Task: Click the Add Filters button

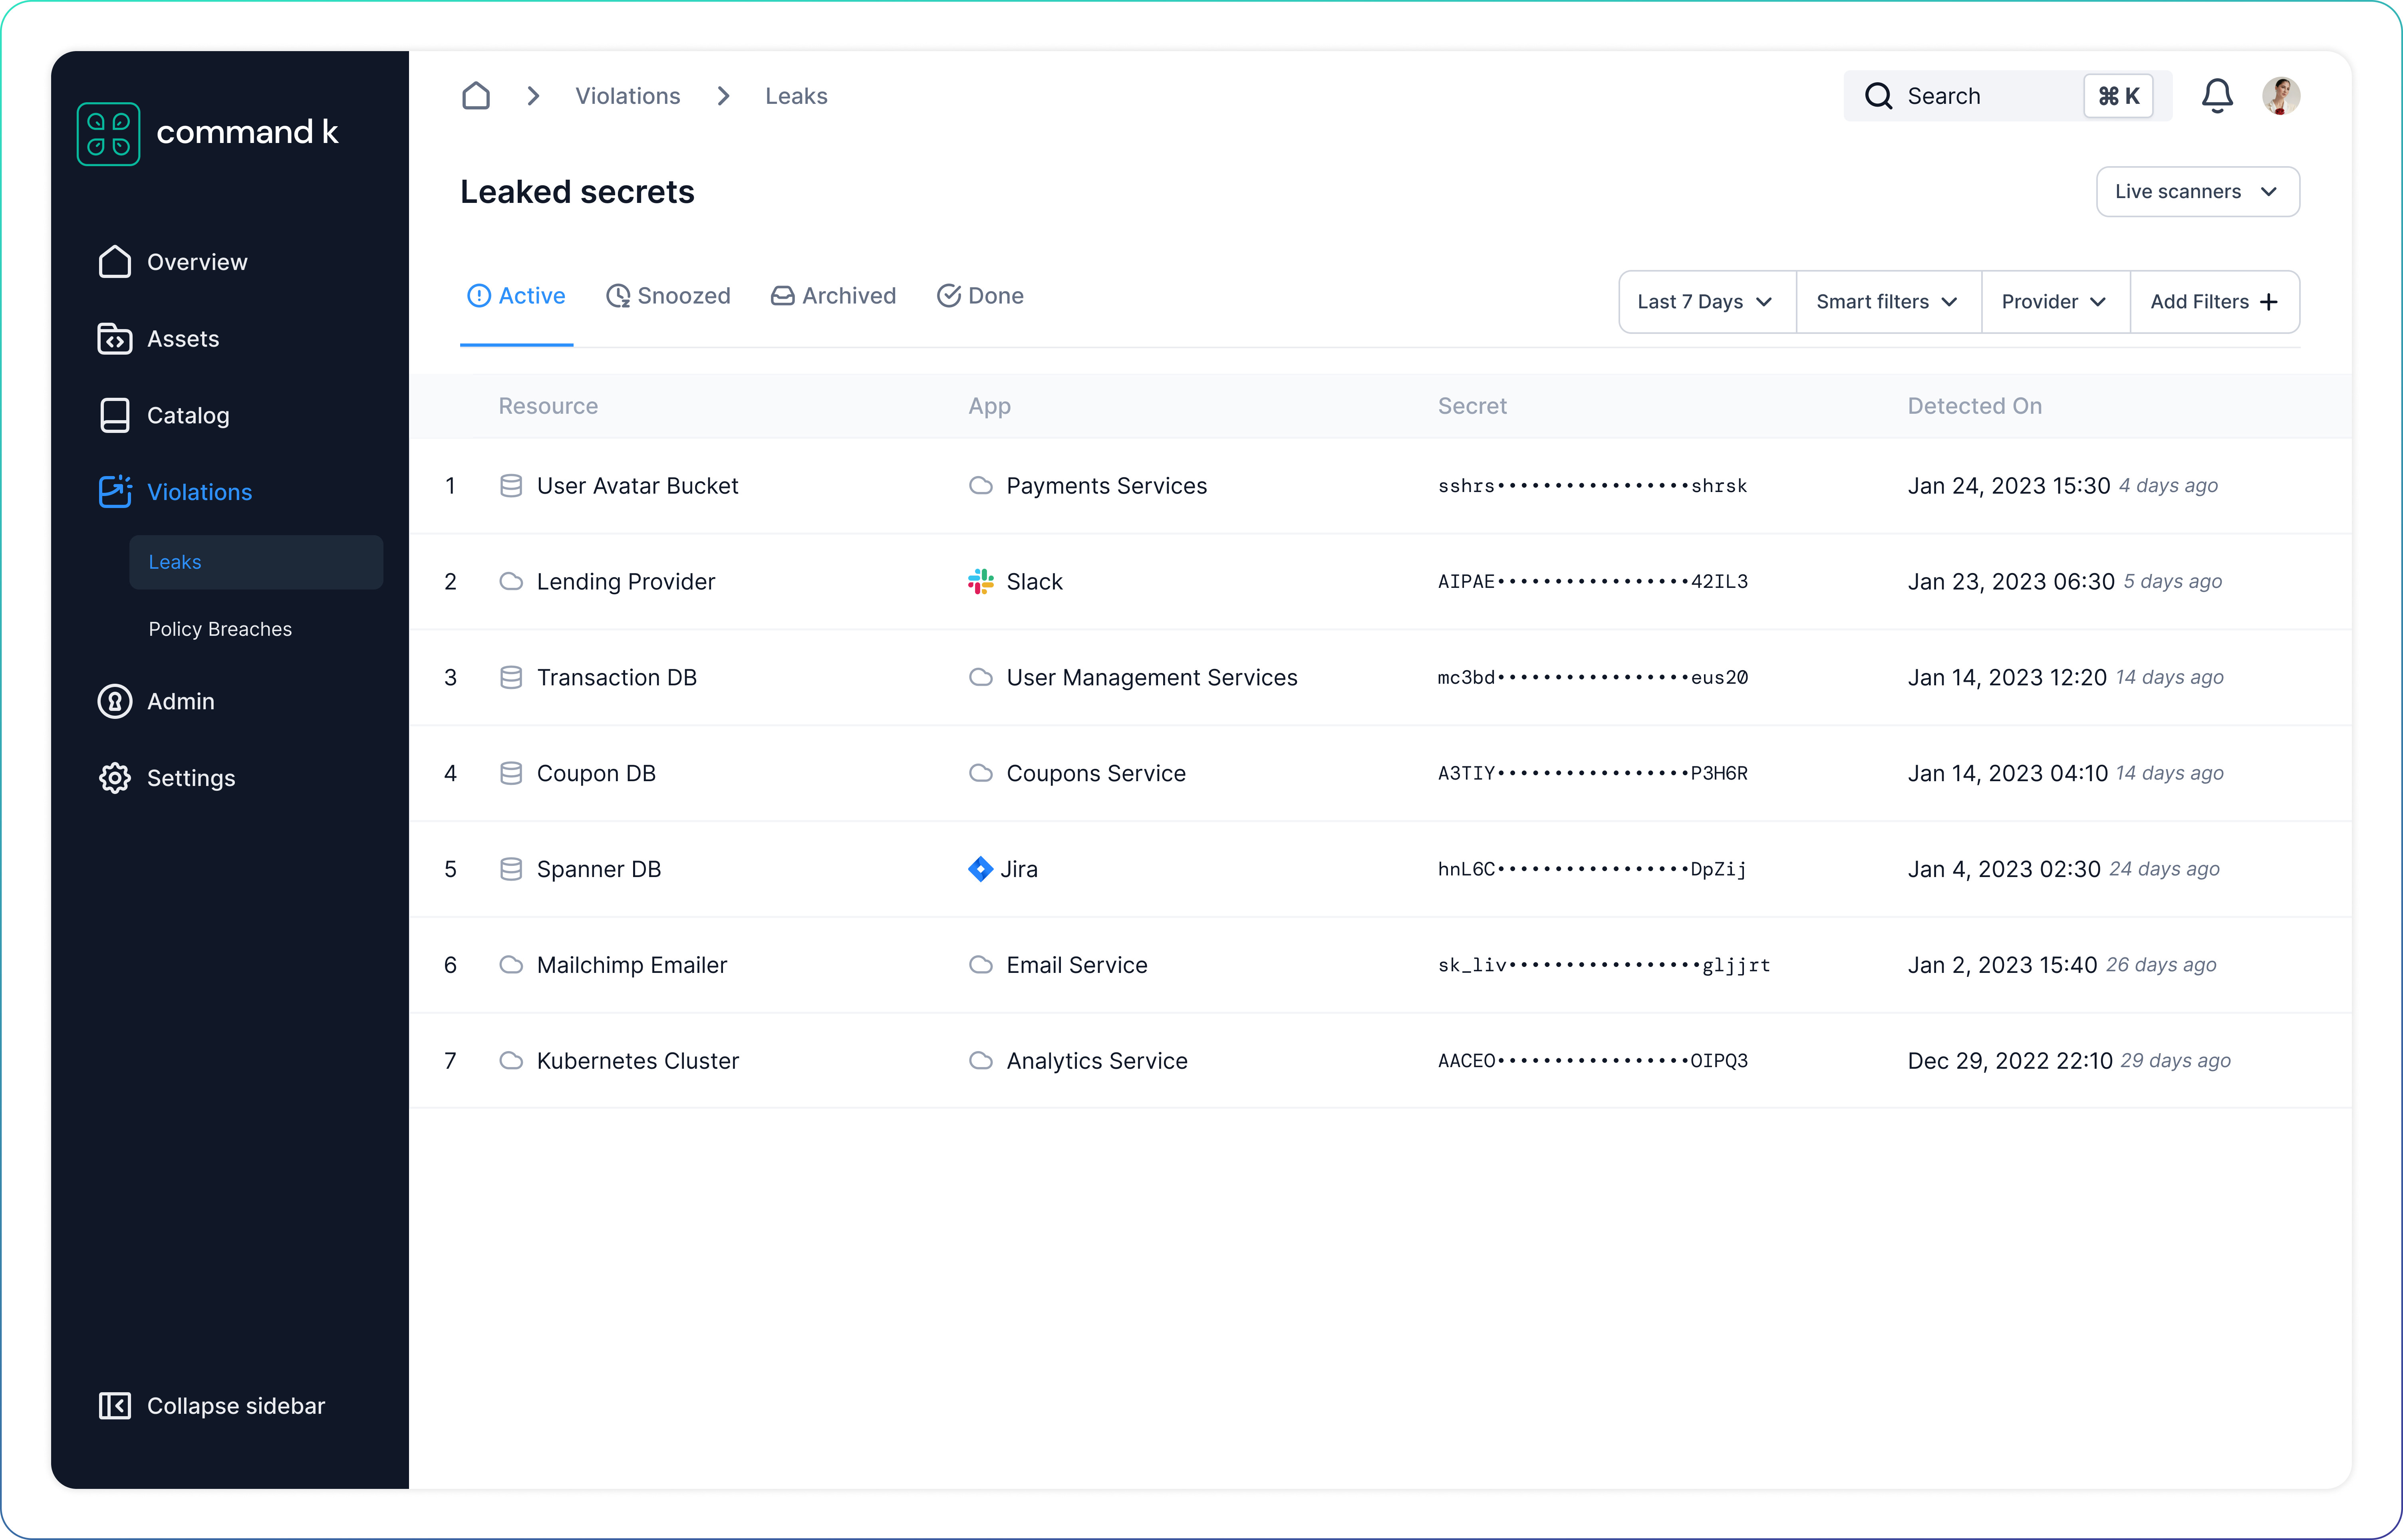Action: coord(2215,302)
